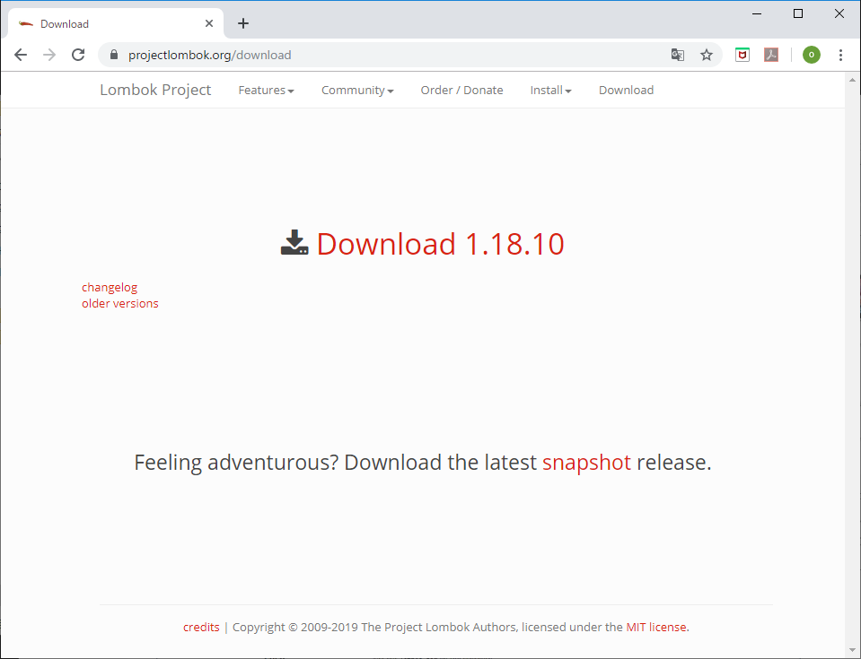
Task: Click the black download tray icon
Action: coord(294,242)
